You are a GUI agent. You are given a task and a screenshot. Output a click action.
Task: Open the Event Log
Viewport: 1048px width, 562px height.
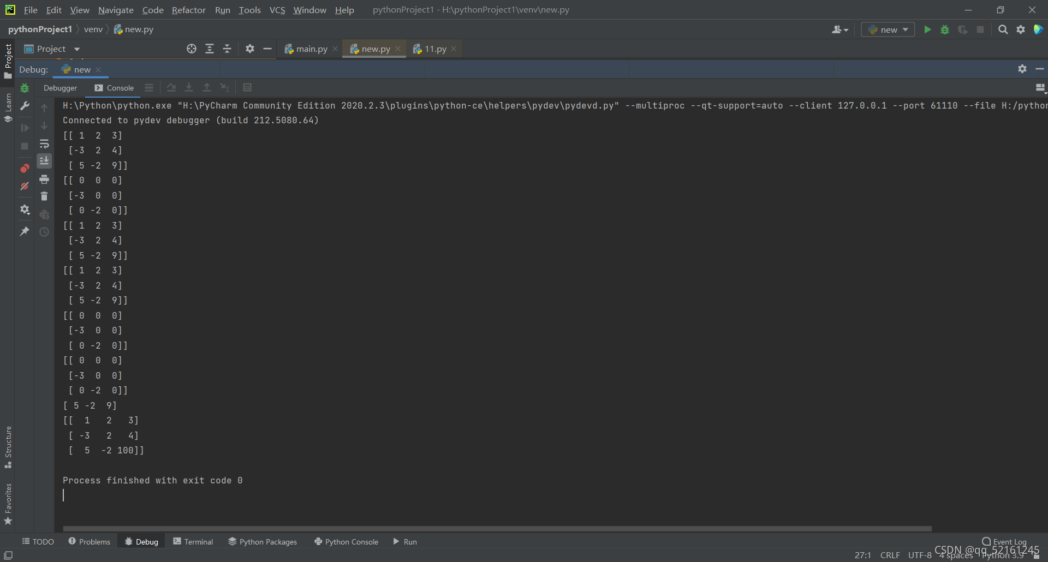1007,541
